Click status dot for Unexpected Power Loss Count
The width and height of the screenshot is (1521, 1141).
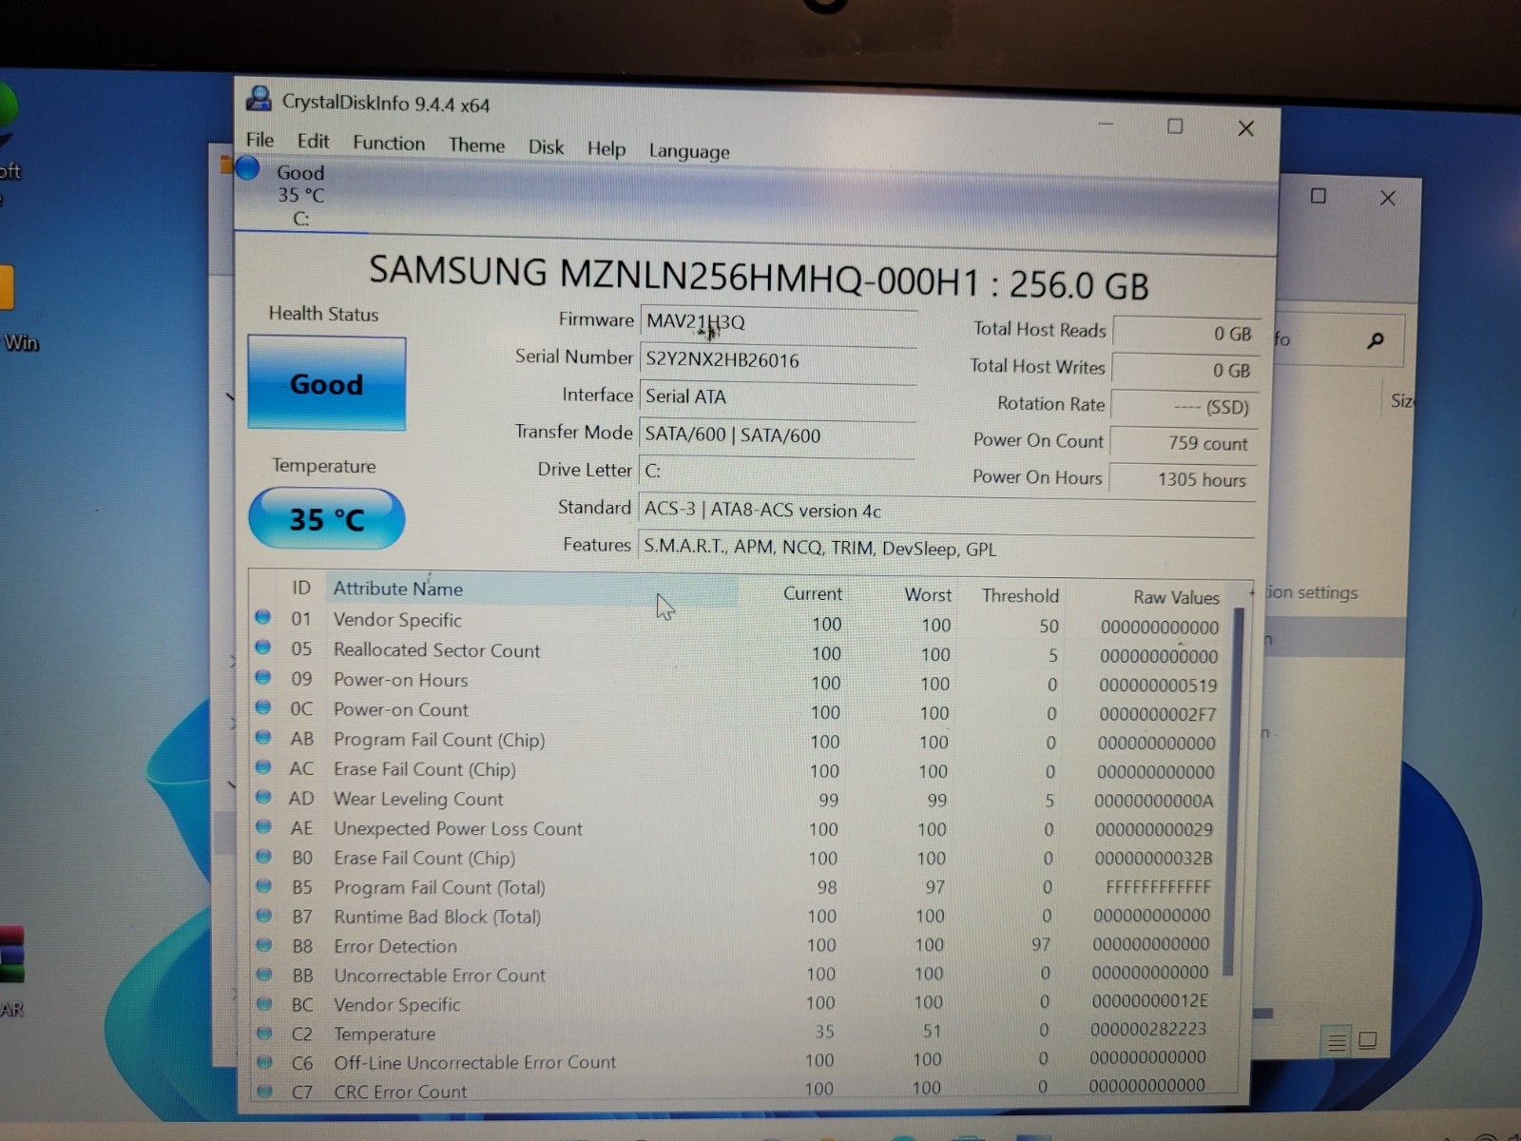coord(263,826)
